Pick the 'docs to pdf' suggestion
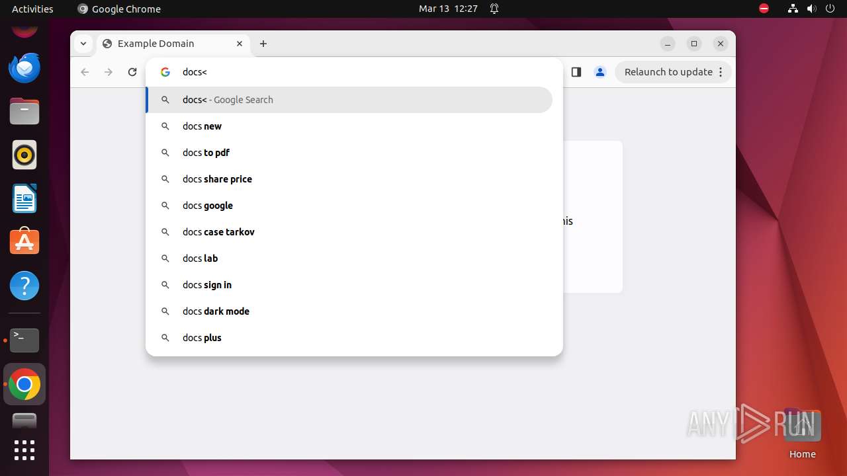This screenshot has width=847, height=476. (349, 153)
